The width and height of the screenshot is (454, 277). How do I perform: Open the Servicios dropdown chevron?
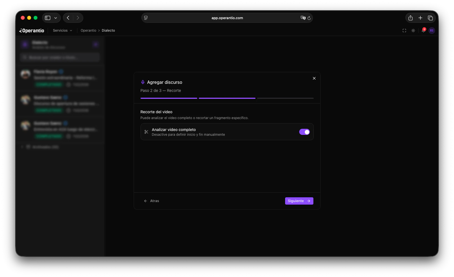pyautogui.click(x=71, y=31)
